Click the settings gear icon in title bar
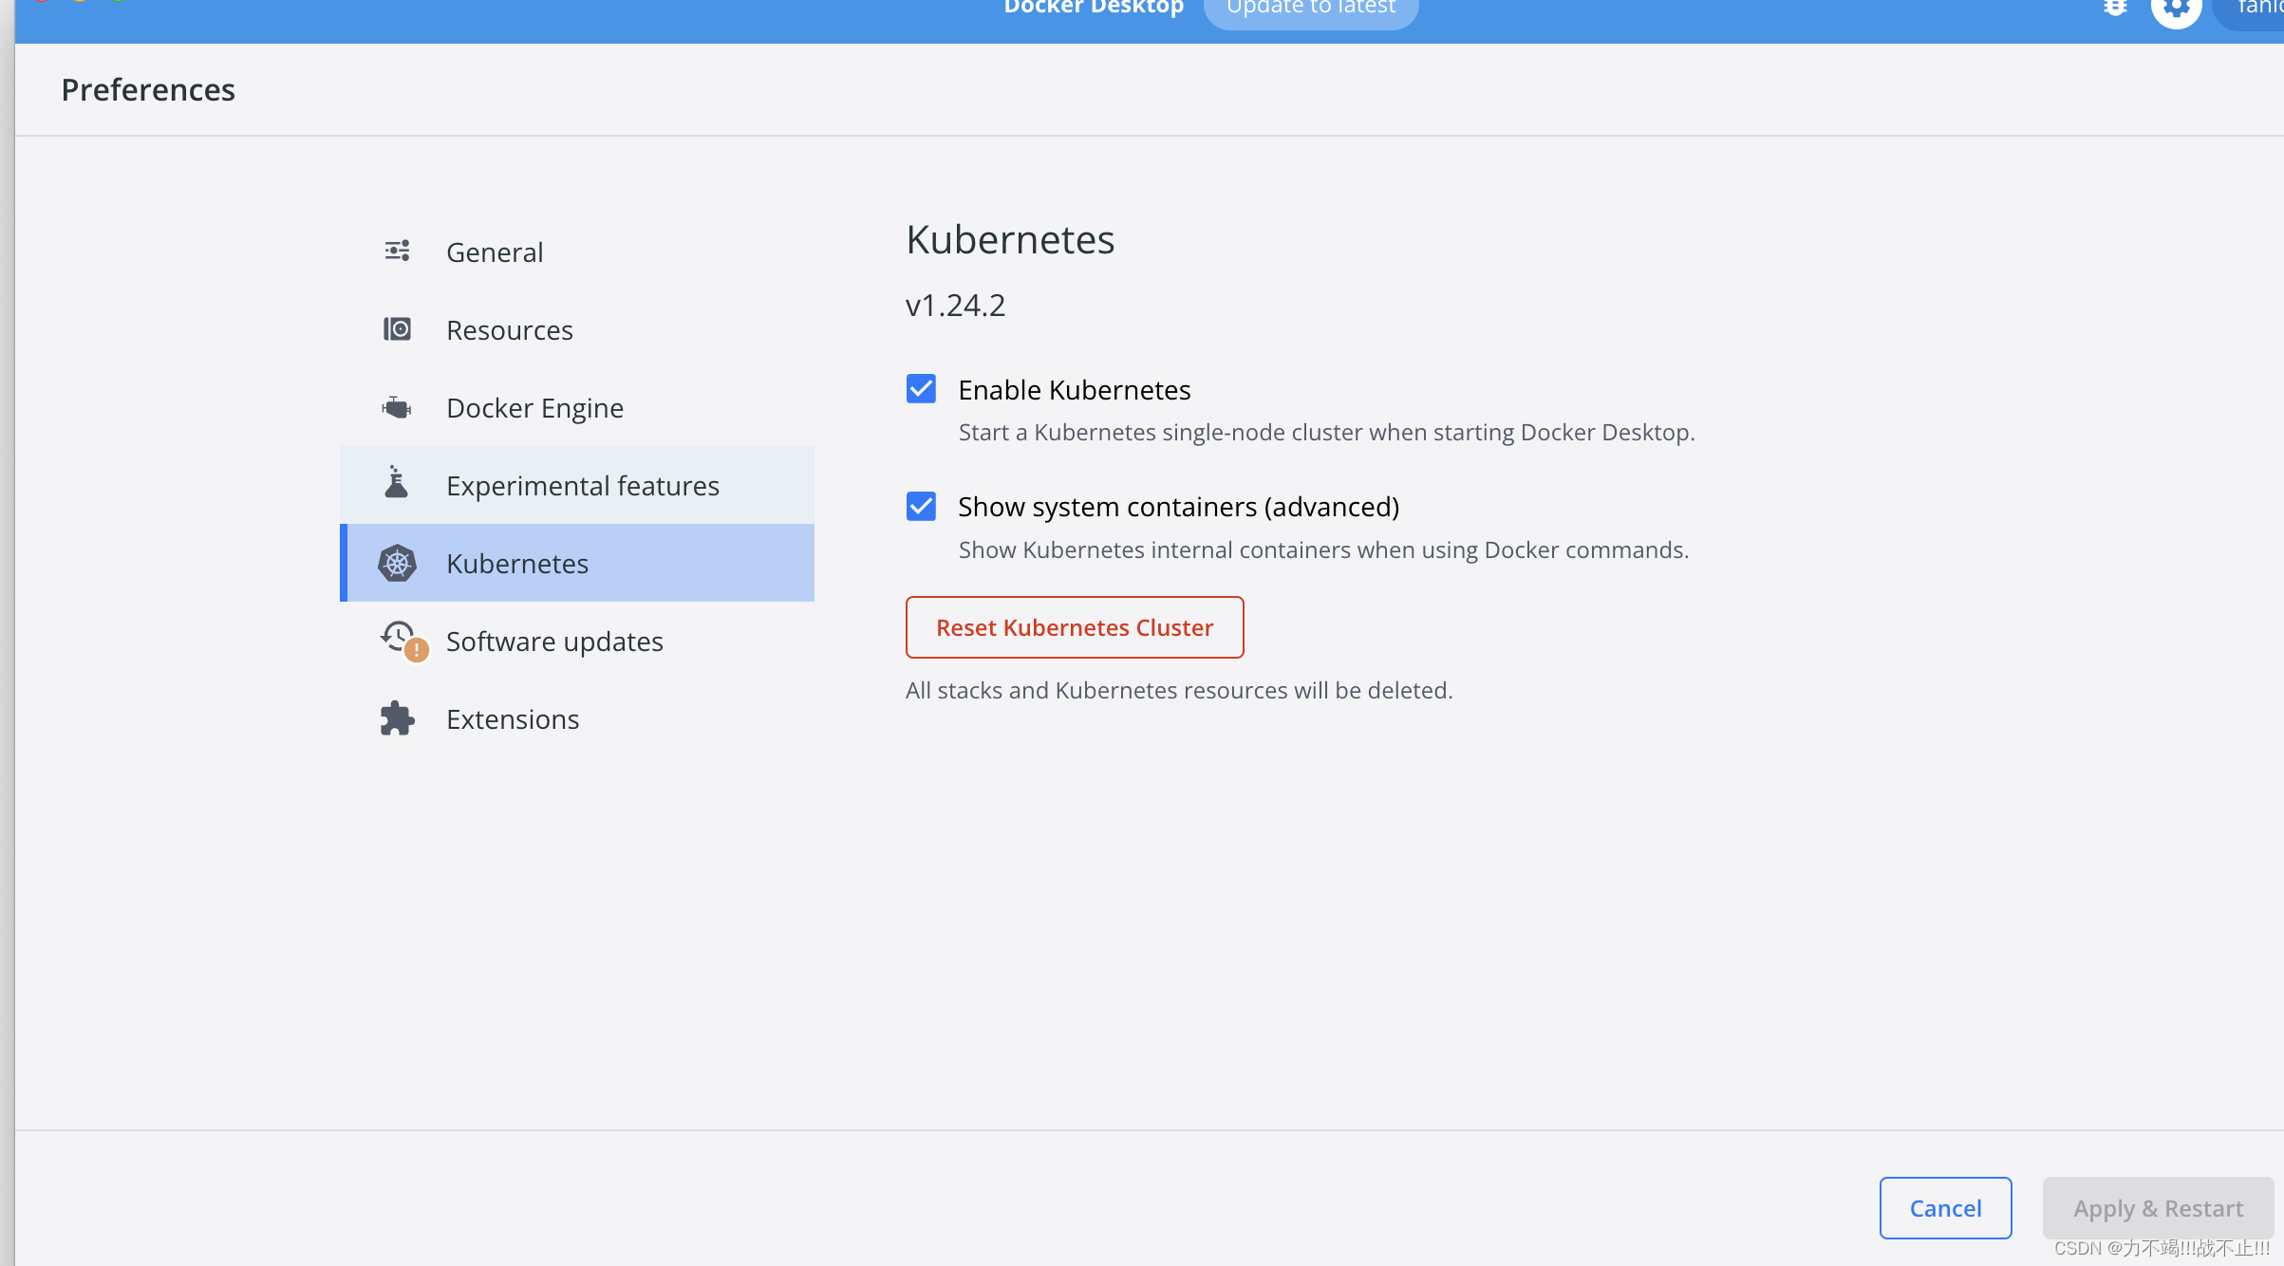 point(2176,9)
